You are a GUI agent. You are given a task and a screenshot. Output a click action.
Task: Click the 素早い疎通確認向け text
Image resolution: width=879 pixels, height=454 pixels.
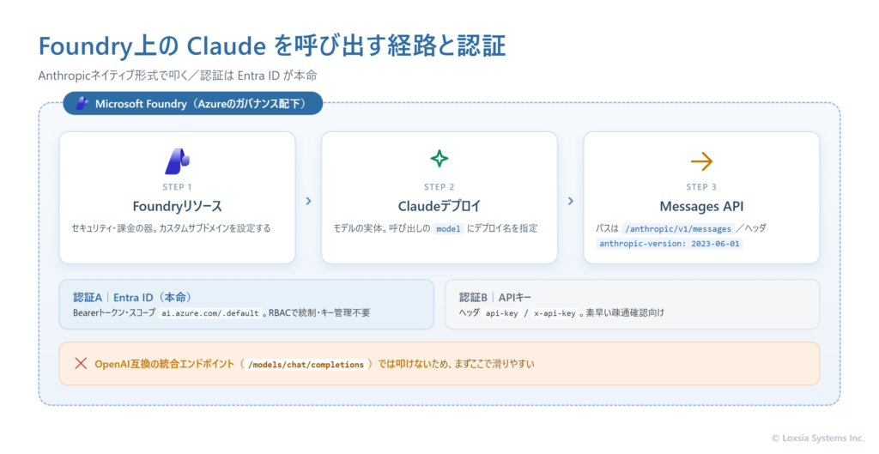(625, 312)
